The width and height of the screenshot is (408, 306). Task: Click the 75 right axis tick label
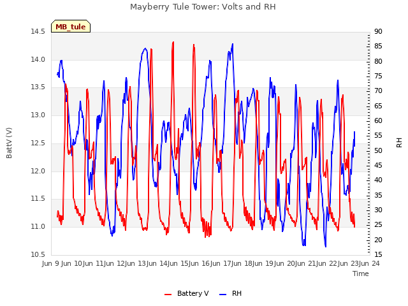pyautogui.click(x=378, y=76)
